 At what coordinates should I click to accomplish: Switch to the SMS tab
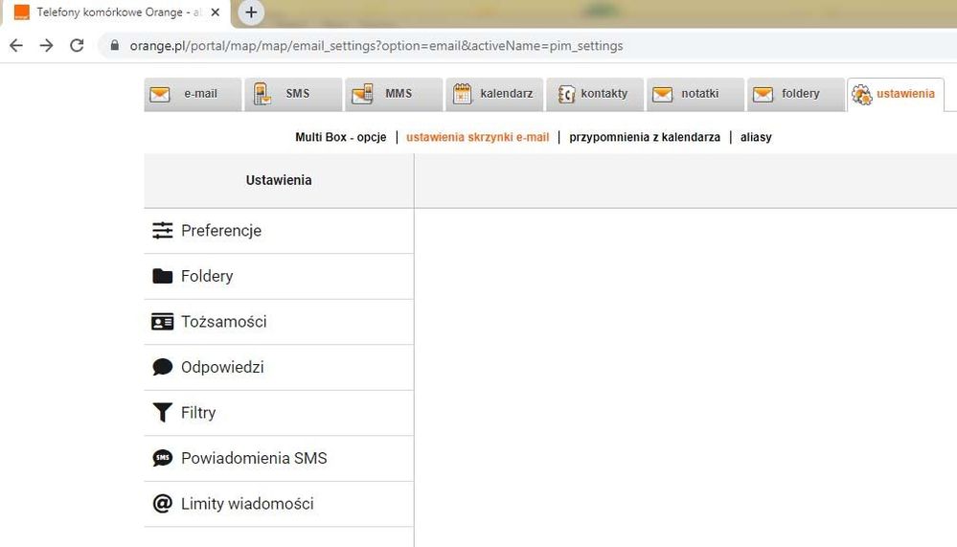click(293, 94)
